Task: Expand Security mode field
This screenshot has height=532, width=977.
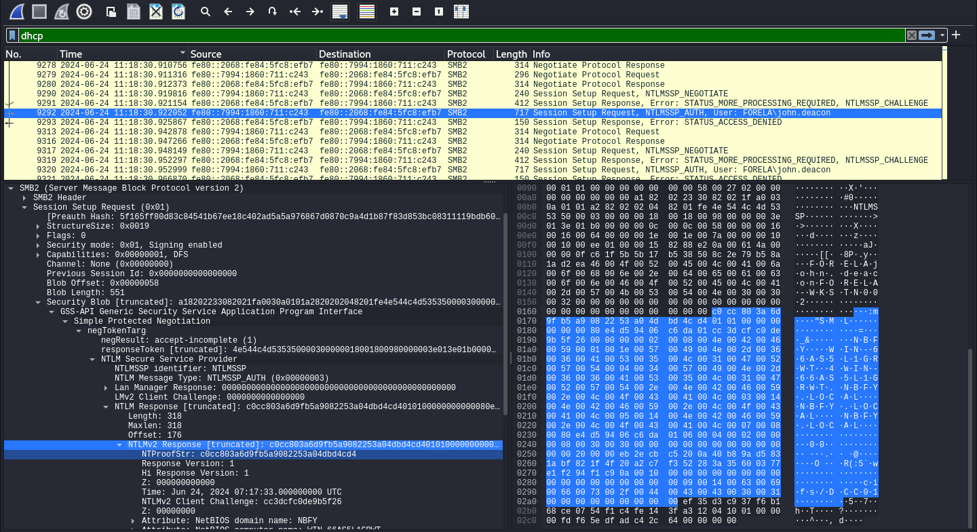Action: [39, 245]
